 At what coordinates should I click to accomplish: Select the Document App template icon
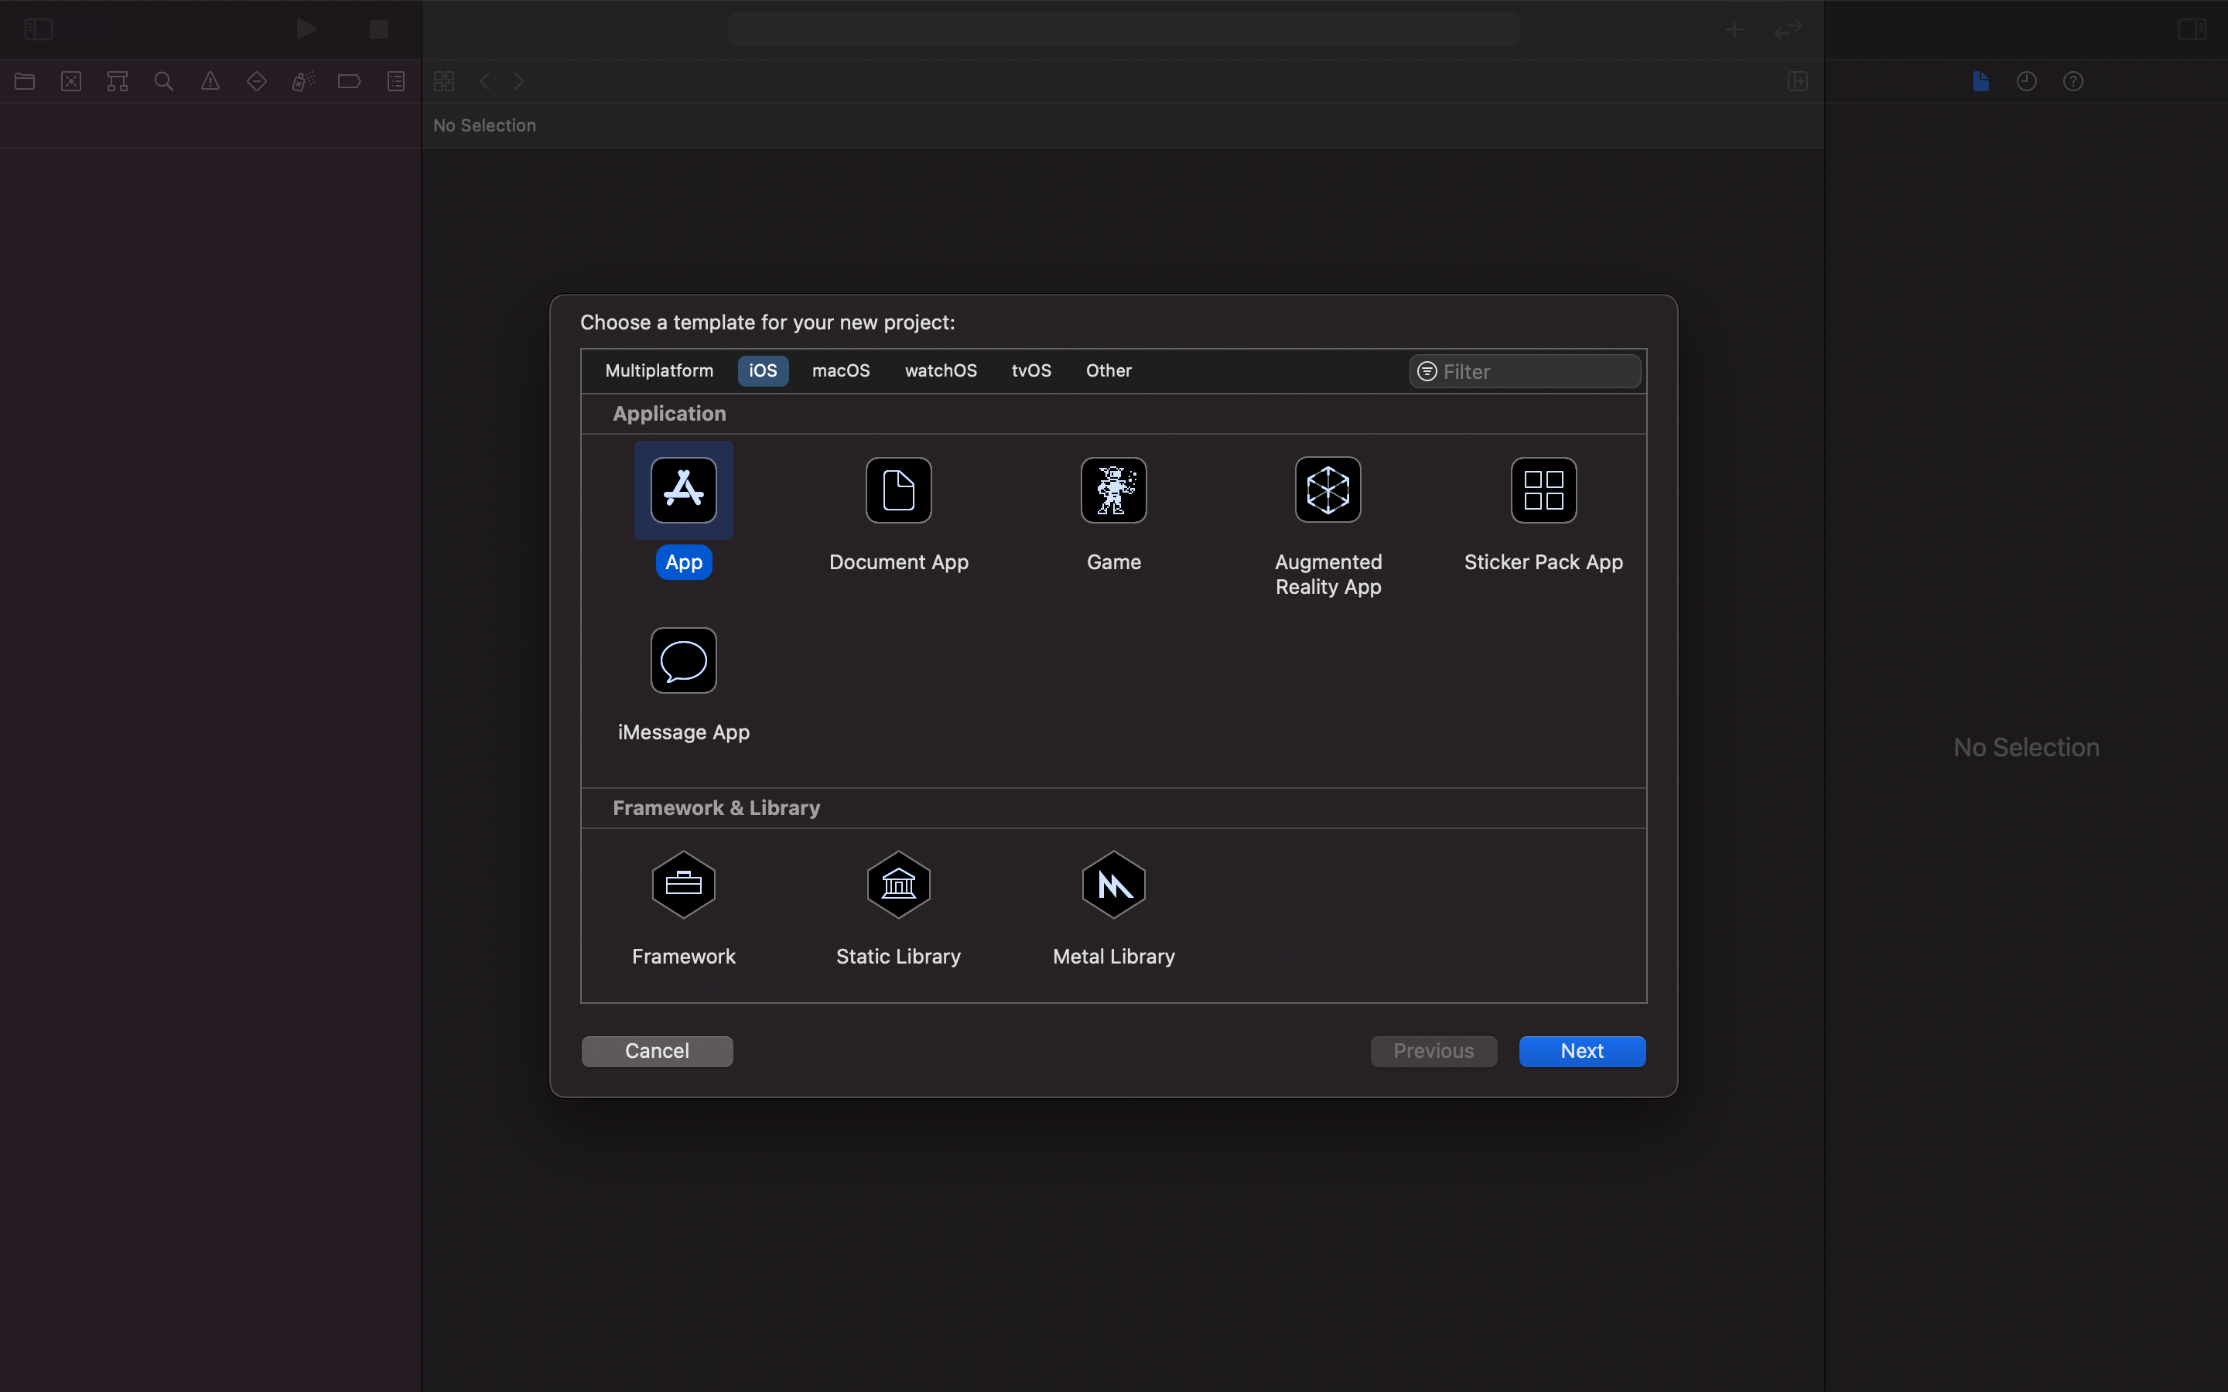tap(897, 490)
